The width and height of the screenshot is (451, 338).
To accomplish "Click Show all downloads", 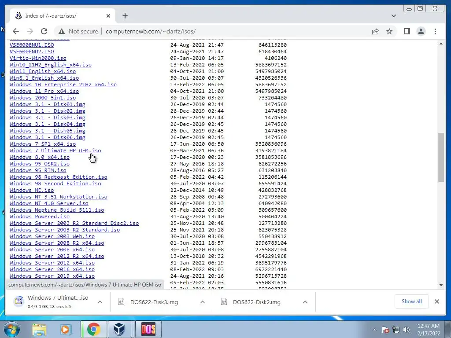I will tap(412, 301).
